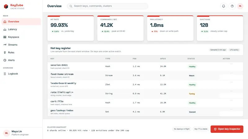
Task: Select the leaderboard:weekly key
Action: click(63, 83)
